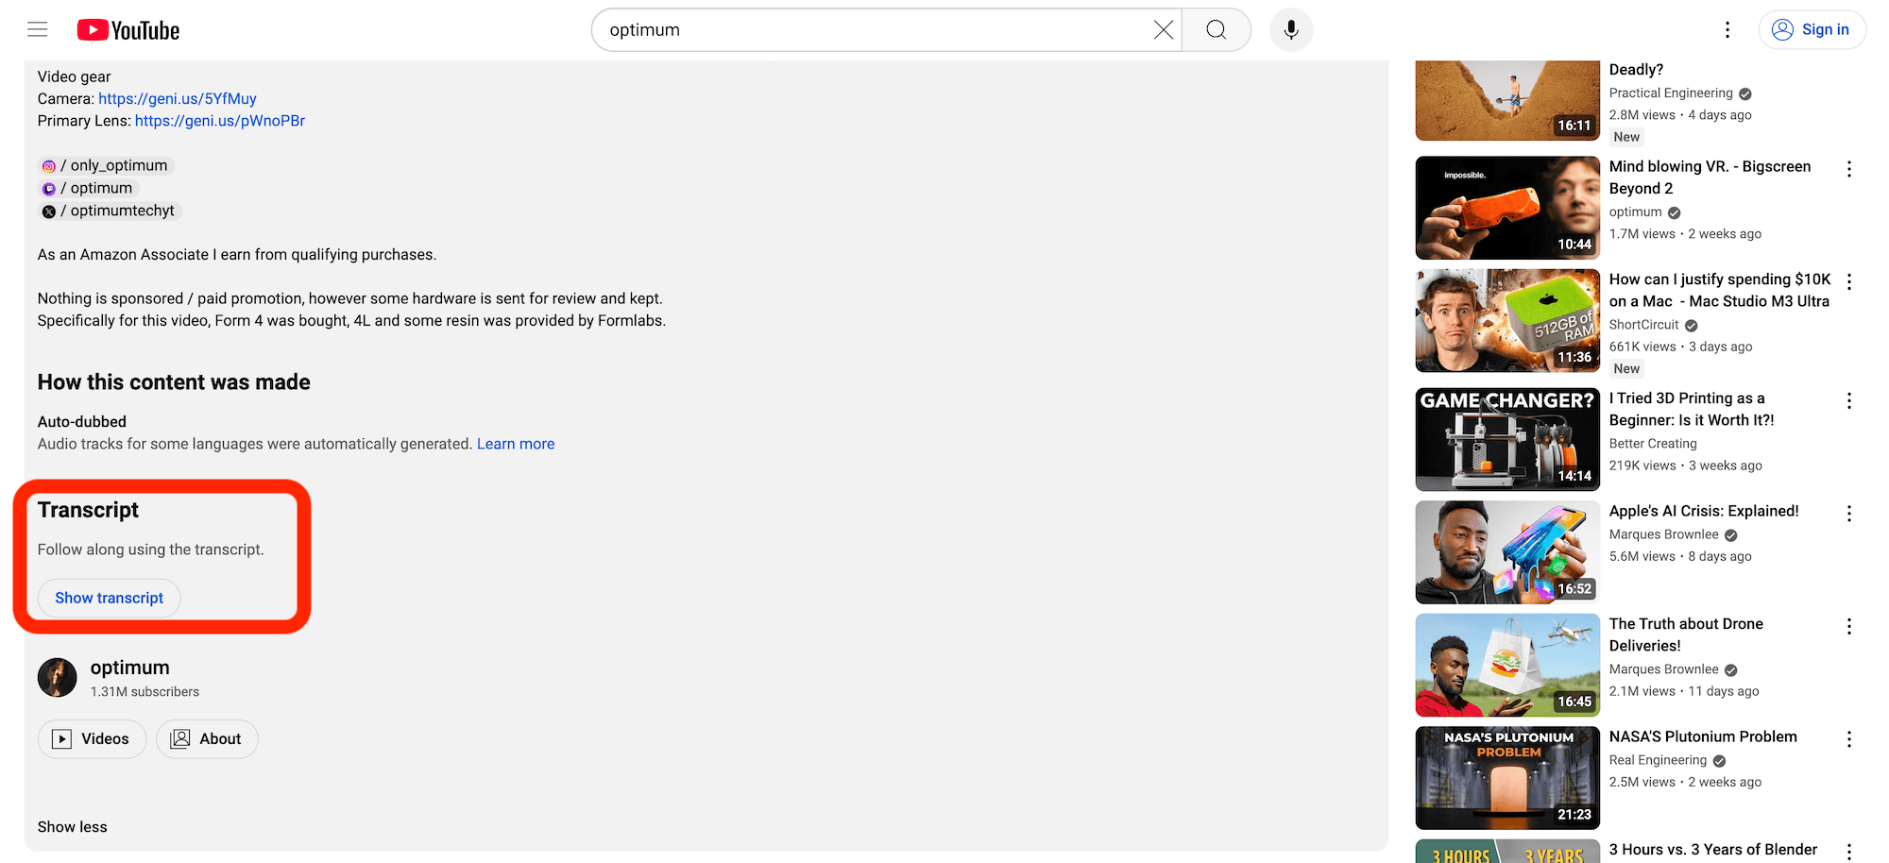Open the optimum channel name
Viewport: 1889px width, 863px height.
click(130, 668)
